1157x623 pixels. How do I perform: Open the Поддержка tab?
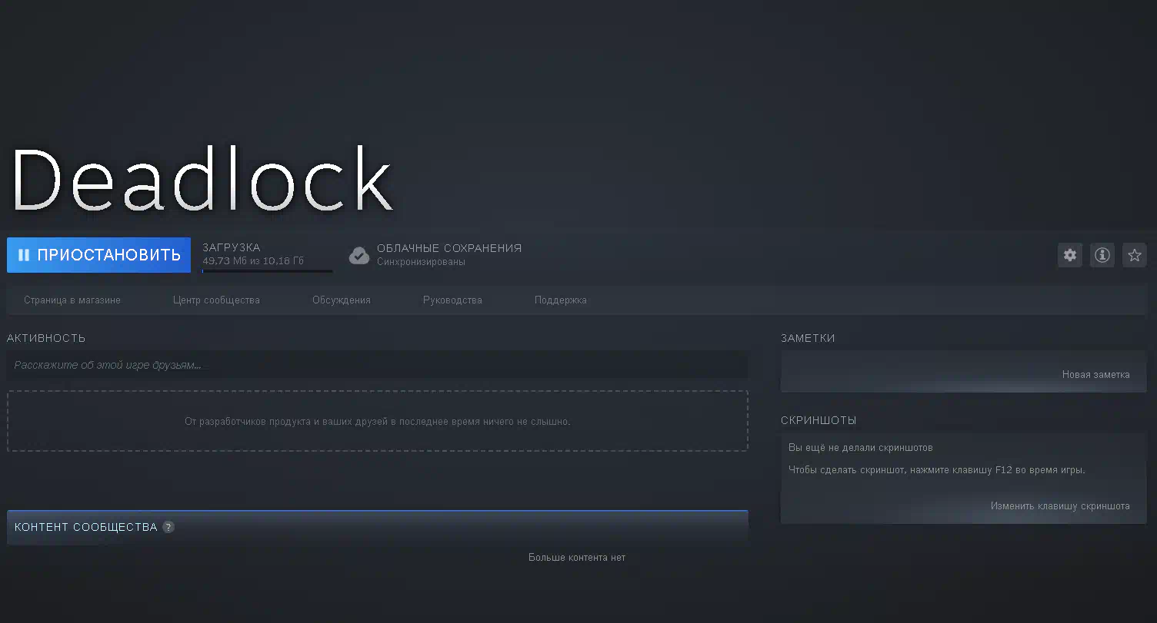click(x=561, y=300)
